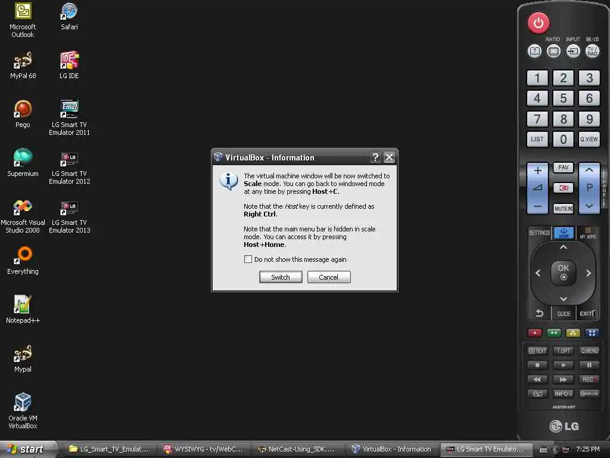Open Q.MENU on the remote
This screenshot has height=458, width=610.
coord(589,351)
